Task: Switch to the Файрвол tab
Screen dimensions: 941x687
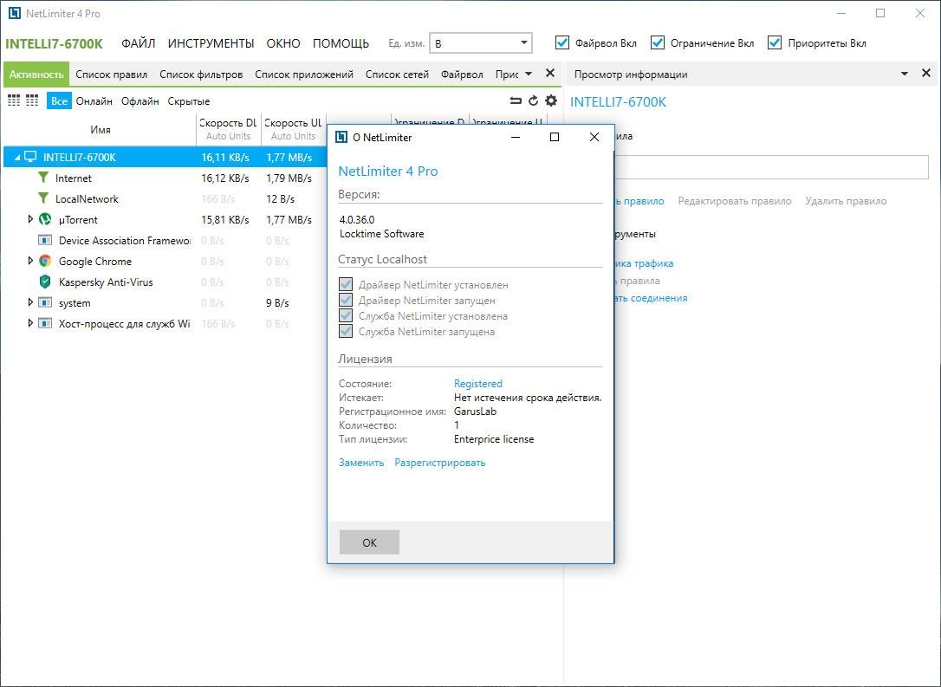Action: pos(462,75)
